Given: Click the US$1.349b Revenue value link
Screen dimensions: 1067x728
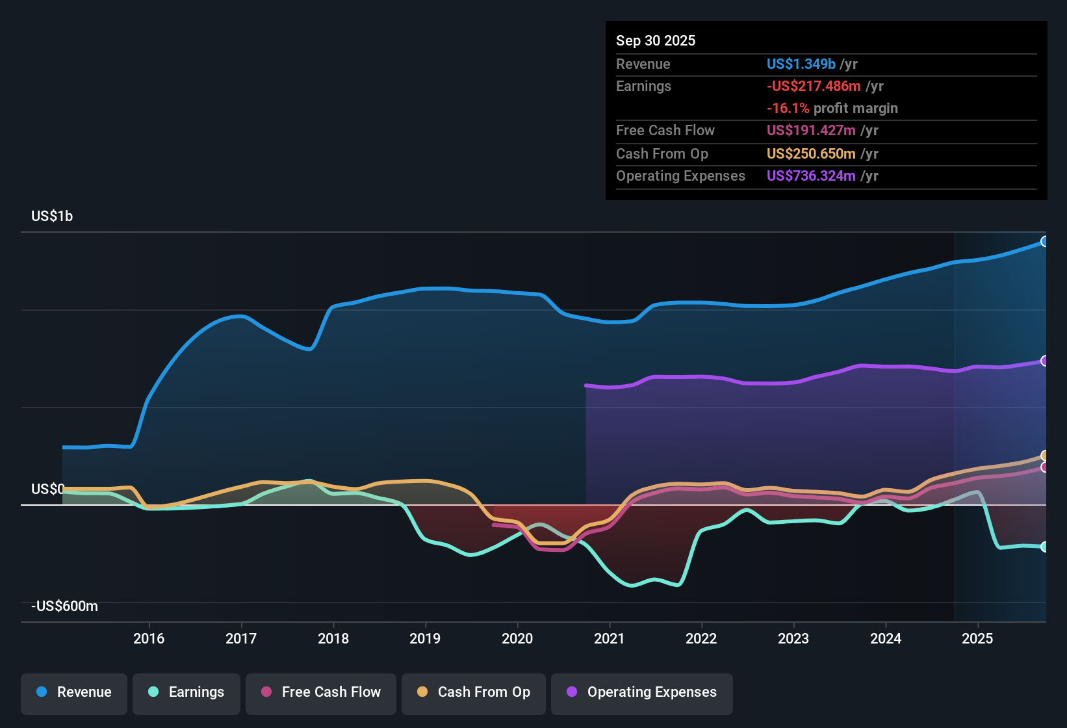Looking at the screenshot, I should tap(801, 64).
